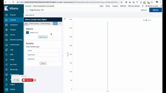Switch to the Metrics & Axes tab
Viewport: 166px width, 93px height.
pyautogui.click(x=34, y=24)
